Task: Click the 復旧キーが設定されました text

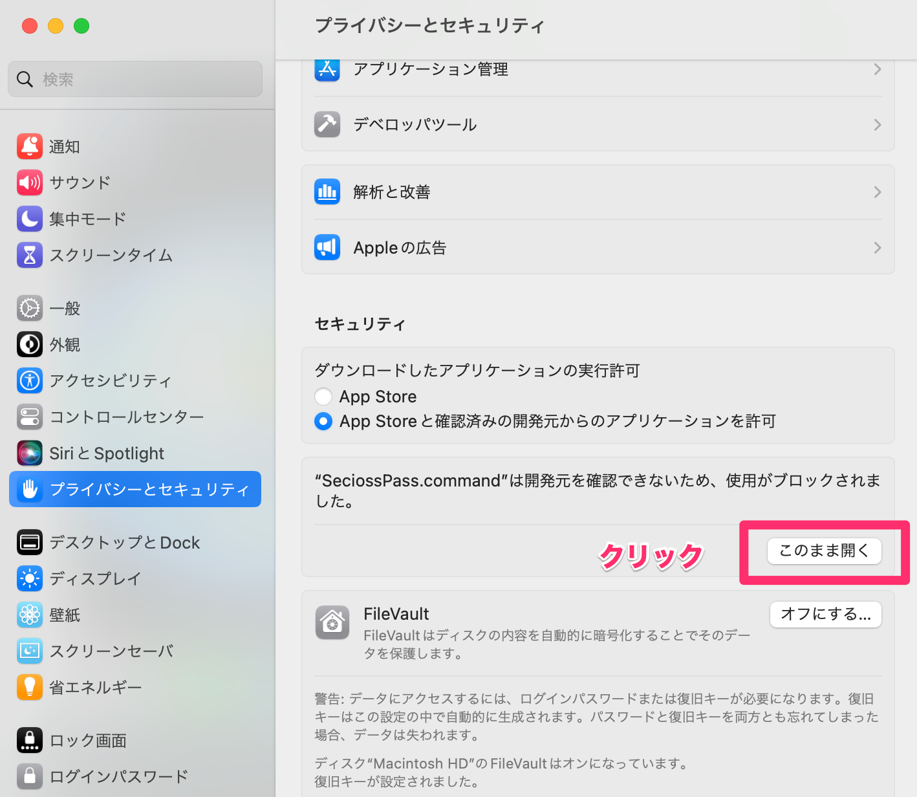Action: point(397,781)
